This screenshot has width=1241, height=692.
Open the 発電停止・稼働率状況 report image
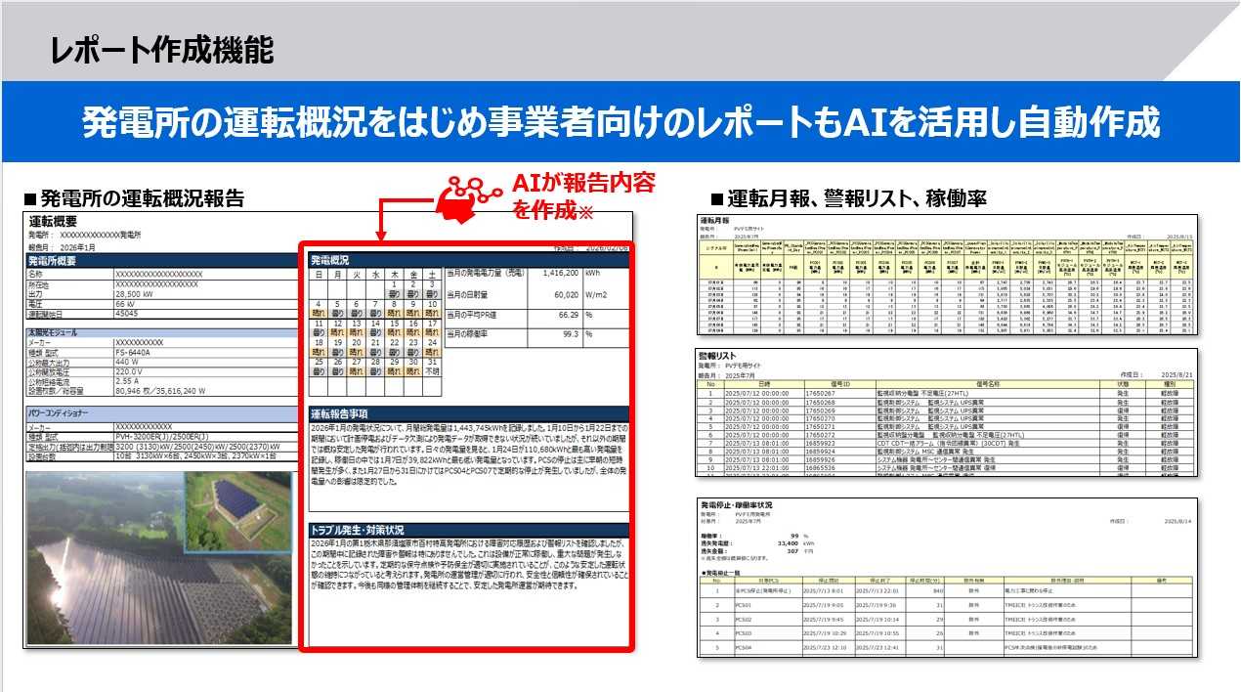[946, 577]
